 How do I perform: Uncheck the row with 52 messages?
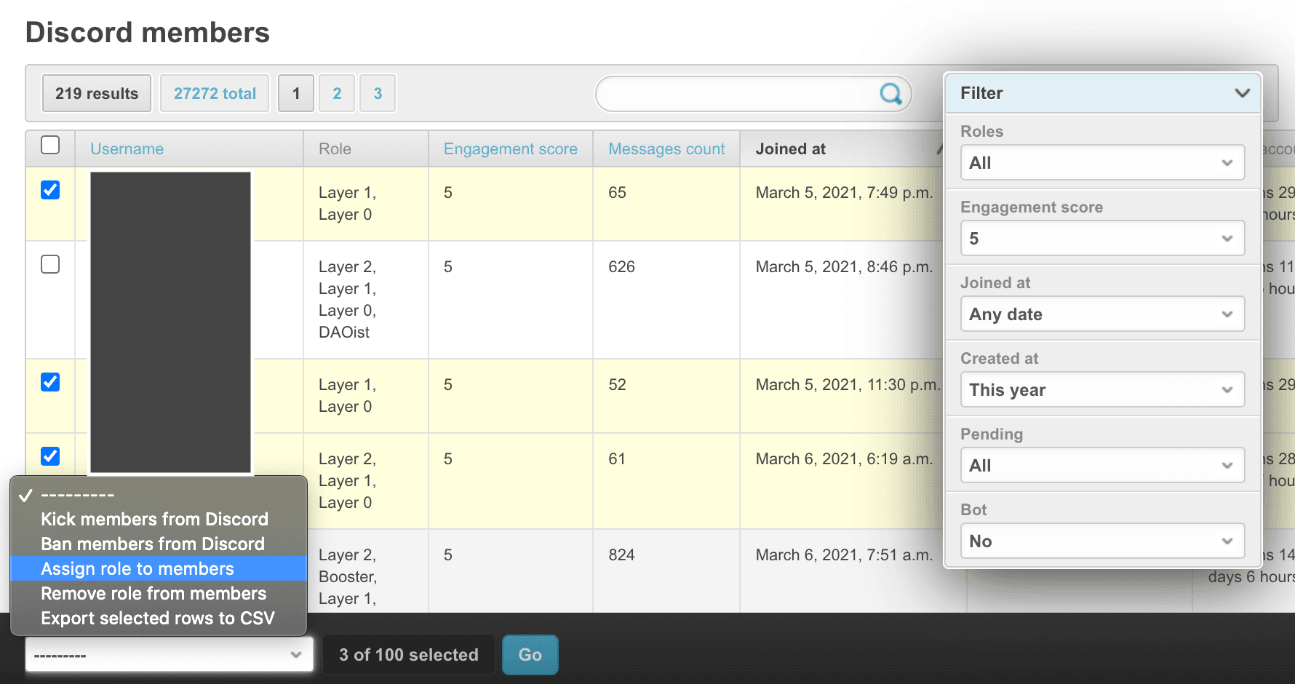click(50, 382)
